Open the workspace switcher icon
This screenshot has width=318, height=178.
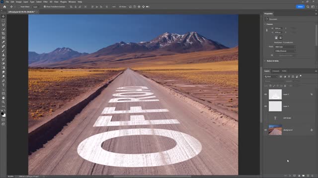[313, 6]
